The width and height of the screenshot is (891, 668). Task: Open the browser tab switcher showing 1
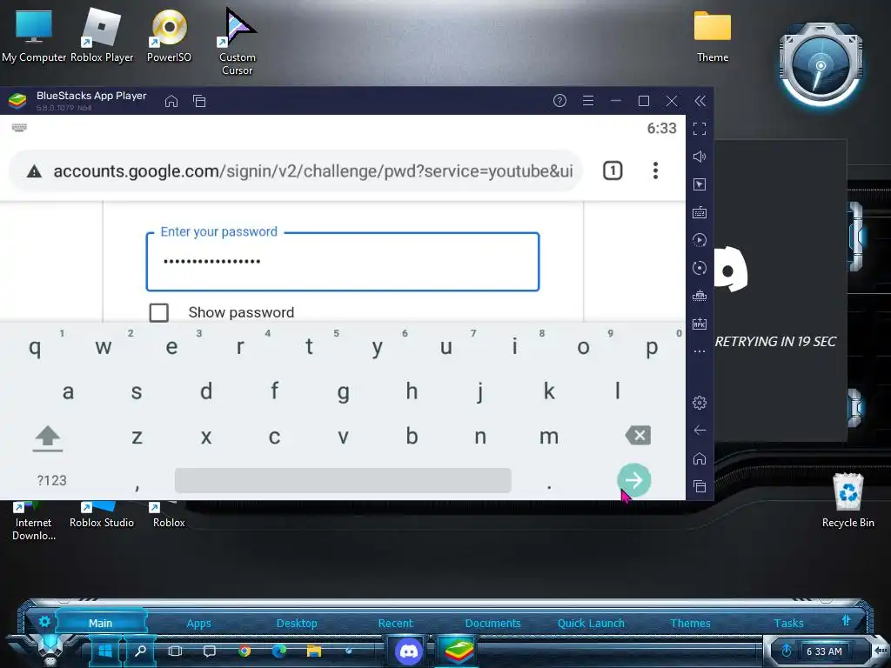tap(613, 170)
